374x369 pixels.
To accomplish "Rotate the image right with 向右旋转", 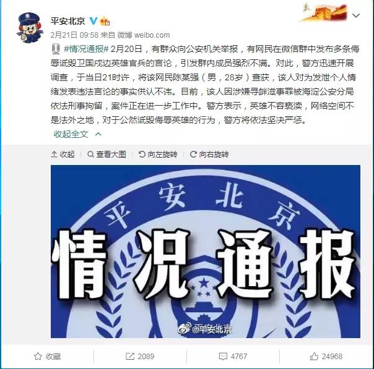I will tap(209, 155).
